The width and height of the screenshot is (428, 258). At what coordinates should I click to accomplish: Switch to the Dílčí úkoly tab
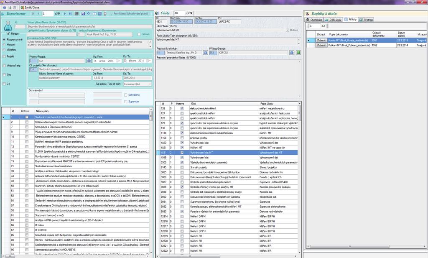[333, 20]
